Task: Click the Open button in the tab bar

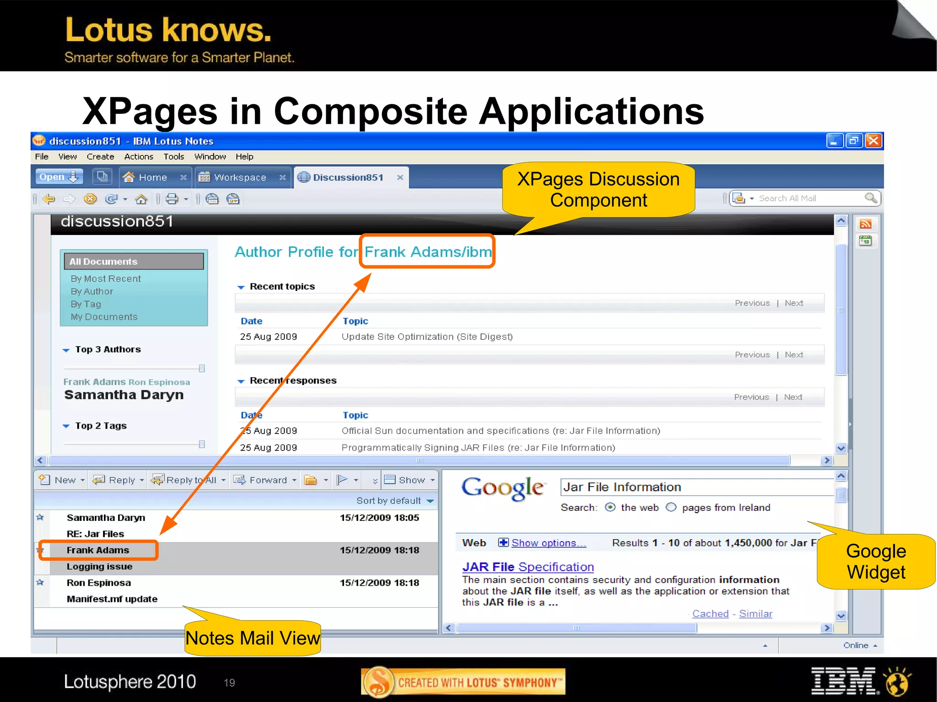Action: pos(59,177)
